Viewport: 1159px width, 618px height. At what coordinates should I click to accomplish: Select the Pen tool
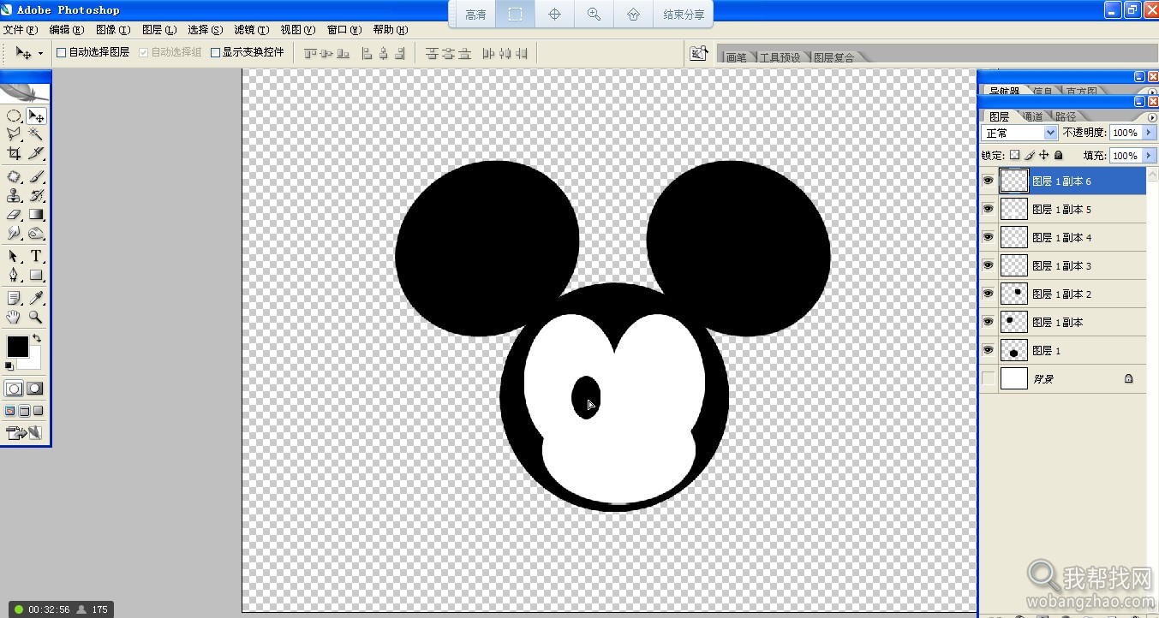tap(14, 276)
